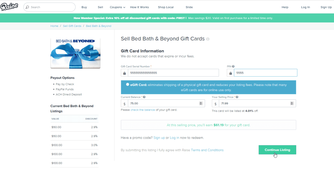Click Pay by Check payout option

pyautogui.click(x=65, y=84)
